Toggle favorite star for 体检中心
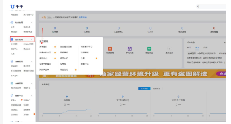 click(55, 58)
